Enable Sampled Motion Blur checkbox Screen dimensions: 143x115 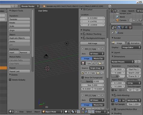[x=115, y=109]
